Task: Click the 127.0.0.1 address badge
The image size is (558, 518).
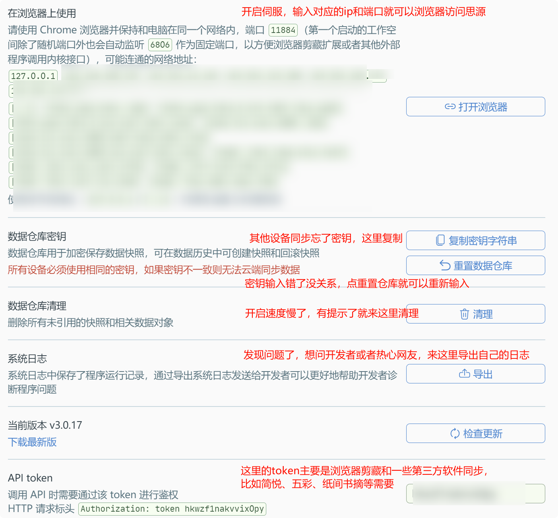Action: pyautogui.click(x=33, y=76)
